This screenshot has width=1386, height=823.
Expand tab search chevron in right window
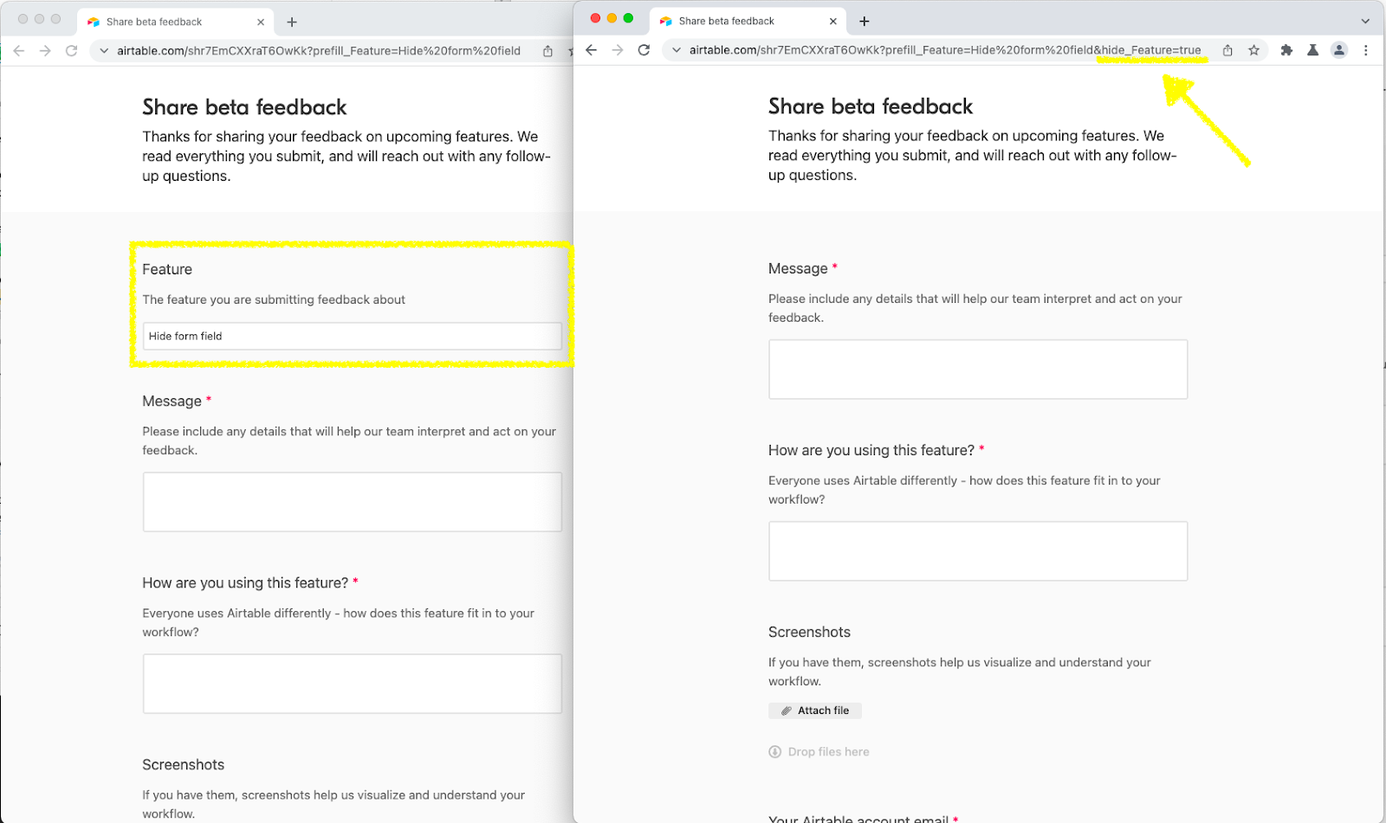[x=1365, y=21]
